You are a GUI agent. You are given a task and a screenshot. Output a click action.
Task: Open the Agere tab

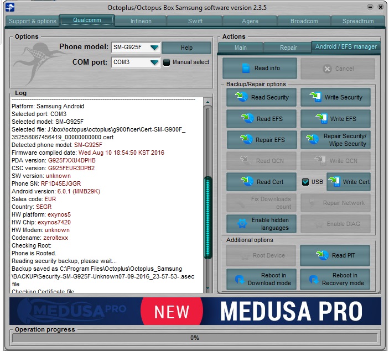tap(250, 21)
